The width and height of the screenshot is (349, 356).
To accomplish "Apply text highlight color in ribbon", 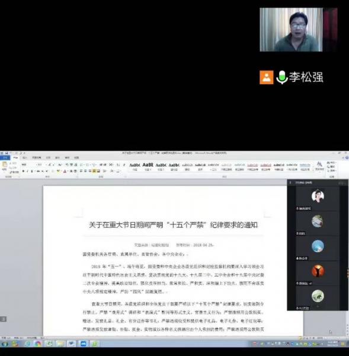I will 59,171.
